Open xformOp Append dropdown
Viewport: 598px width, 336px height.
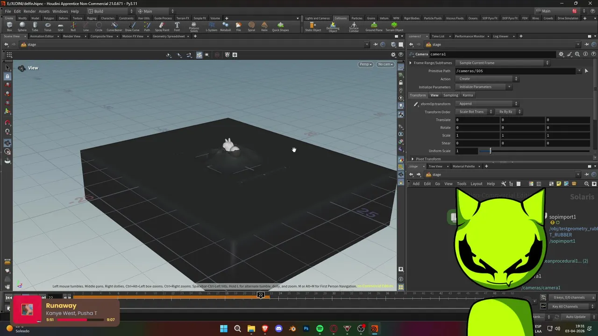click(487, 104)
